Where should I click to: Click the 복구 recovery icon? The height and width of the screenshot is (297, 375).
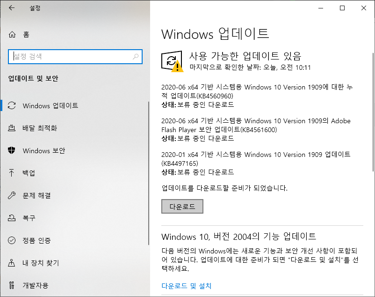12,218
